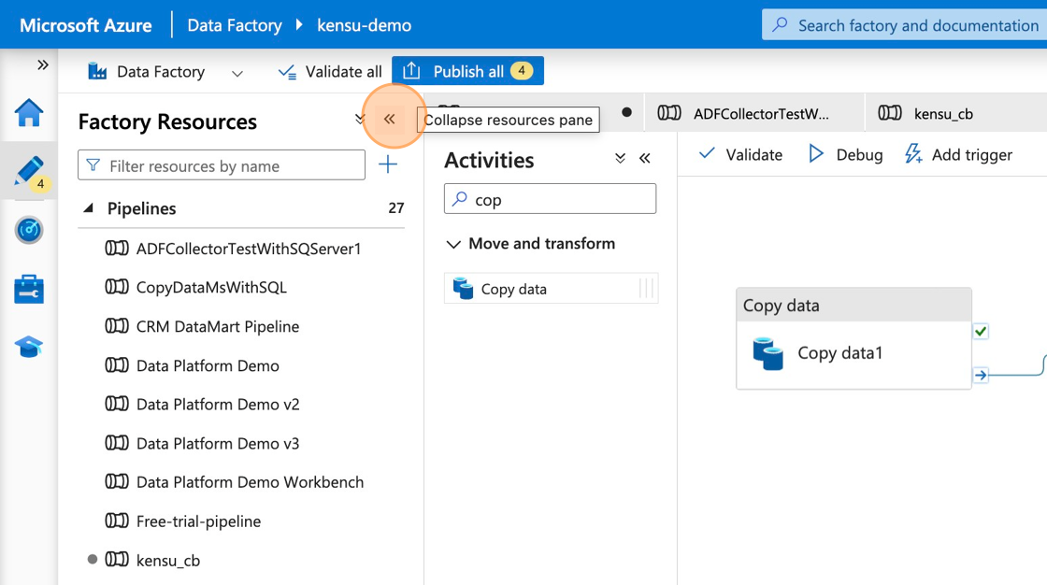The image size is (1047, 585).
Task: Click kensu-demo breadcrumb
Action: (x=364, y=25)
